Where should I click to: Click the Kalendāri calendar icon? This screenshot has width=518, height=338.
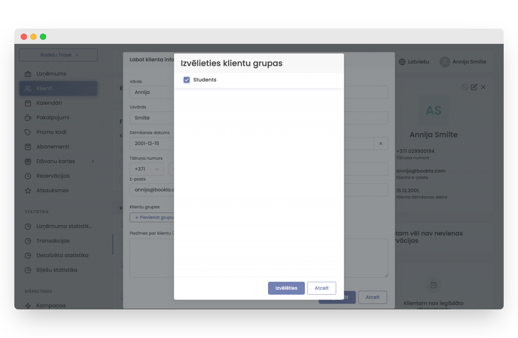(x=28, y=103)
